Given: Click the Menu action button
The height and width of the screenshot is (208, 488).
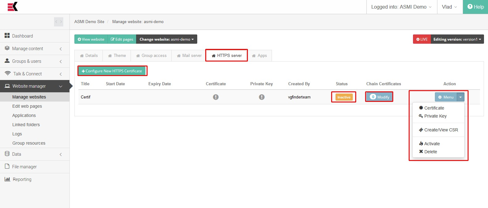Looking at the screenshot, I should (446, 97).
